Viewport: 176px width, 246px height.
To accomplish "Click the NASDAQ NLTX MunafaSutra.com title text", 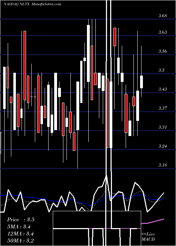I will [x=32, y=4].
